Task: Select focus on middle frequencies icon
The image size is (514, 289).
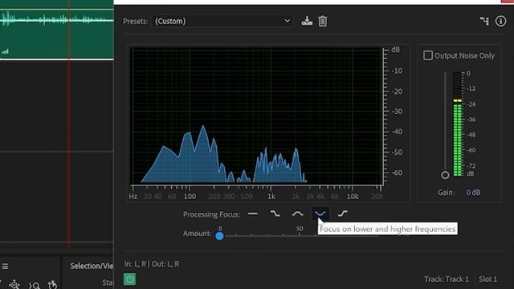Action: [298, 214]
